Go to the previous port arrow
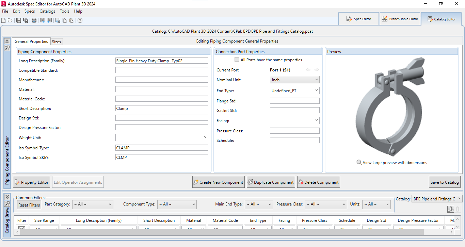The height and width of the screenshot is (247, 465). pos(308,70)
